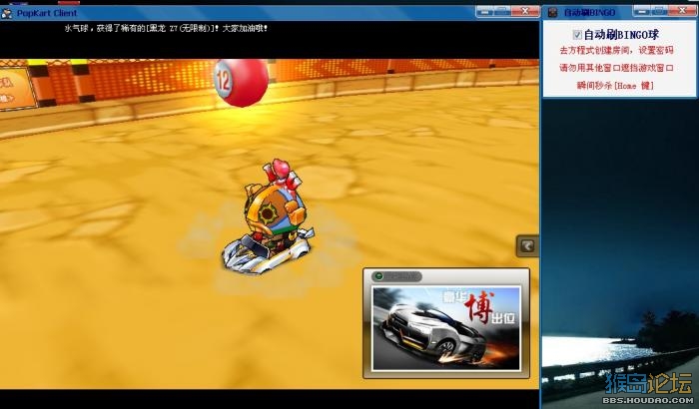Open the 博出位 car advertisement thumbnail

[446, 329]
